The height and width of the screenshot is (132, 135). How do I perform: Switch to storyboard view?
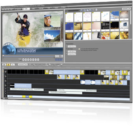4,65
